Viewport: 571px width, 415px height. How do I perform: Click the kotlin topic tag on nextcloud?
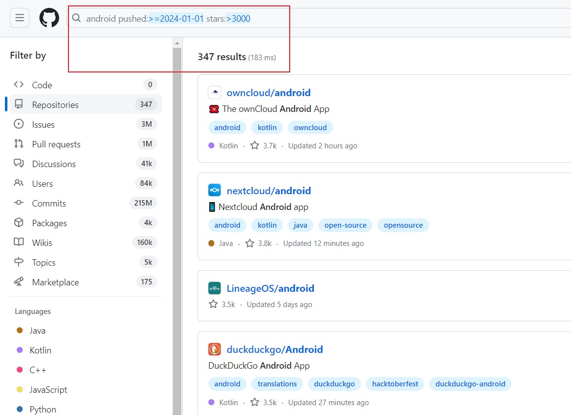[267, 225]
